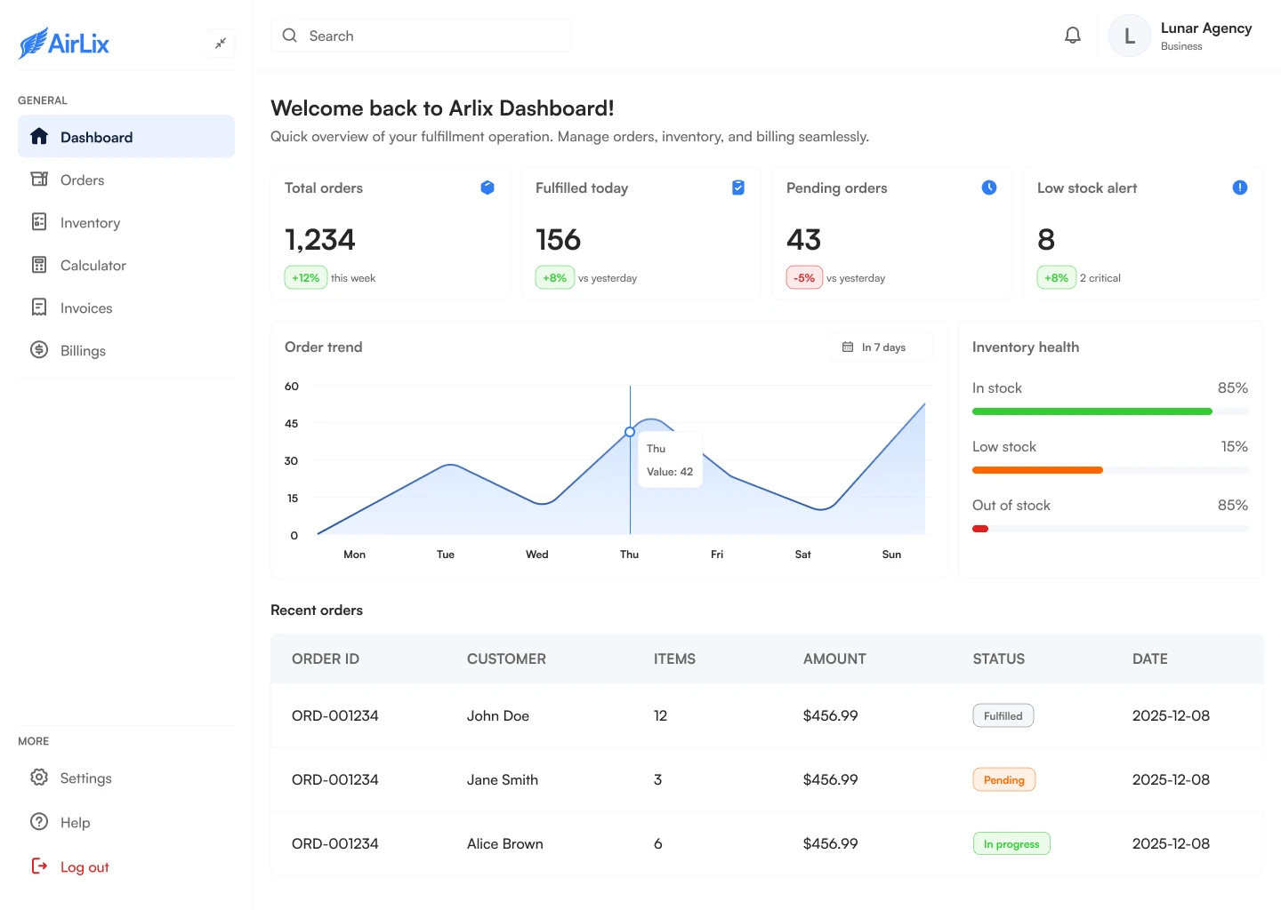Image resolution: width=1281 pixels, height=910 pixels.
Task: Click the Lunar Agency profile avatar
Action: 1128,36
